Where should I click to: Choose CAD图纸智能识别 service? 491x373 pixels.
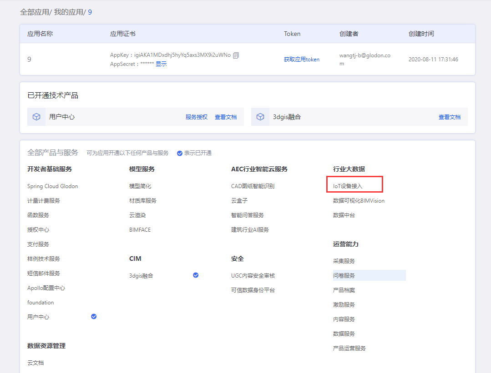253,186
